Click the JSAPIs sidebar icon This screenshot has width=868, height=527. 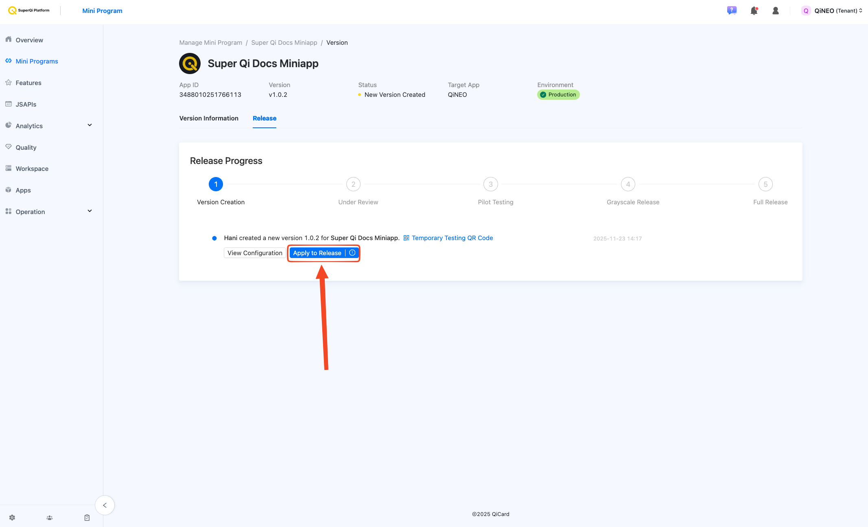[9, 104]
